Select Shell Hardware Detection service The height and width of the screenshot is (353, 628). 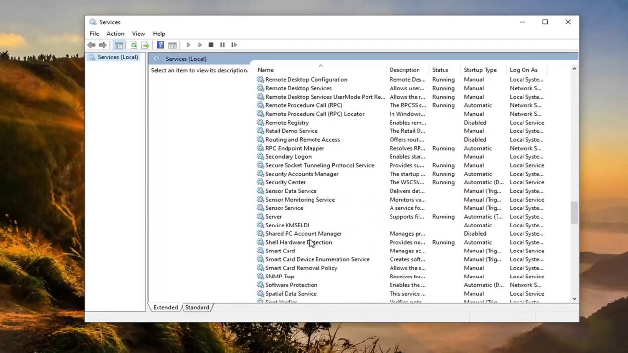(298, 242)
